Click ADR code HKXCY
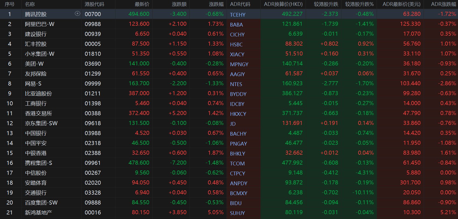The image size is (458, 219). click(238, 114)
